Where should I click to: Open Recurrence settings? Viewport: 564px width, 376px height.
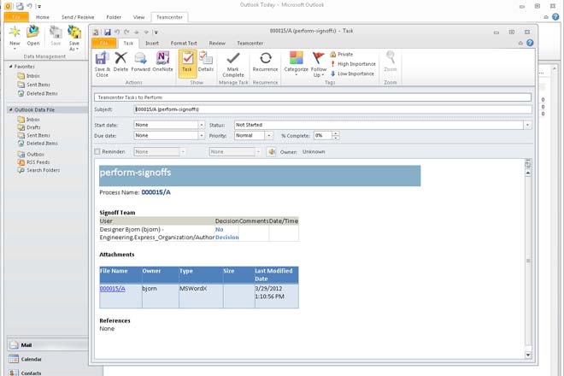pos(266,62)
